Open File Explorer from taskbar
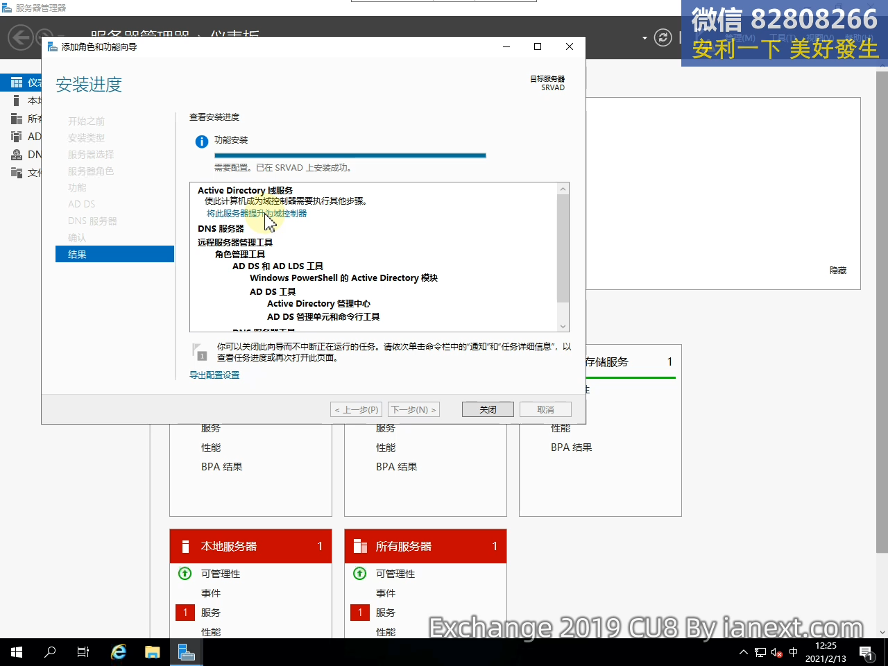888x666 pixels. tap(153, 652)
